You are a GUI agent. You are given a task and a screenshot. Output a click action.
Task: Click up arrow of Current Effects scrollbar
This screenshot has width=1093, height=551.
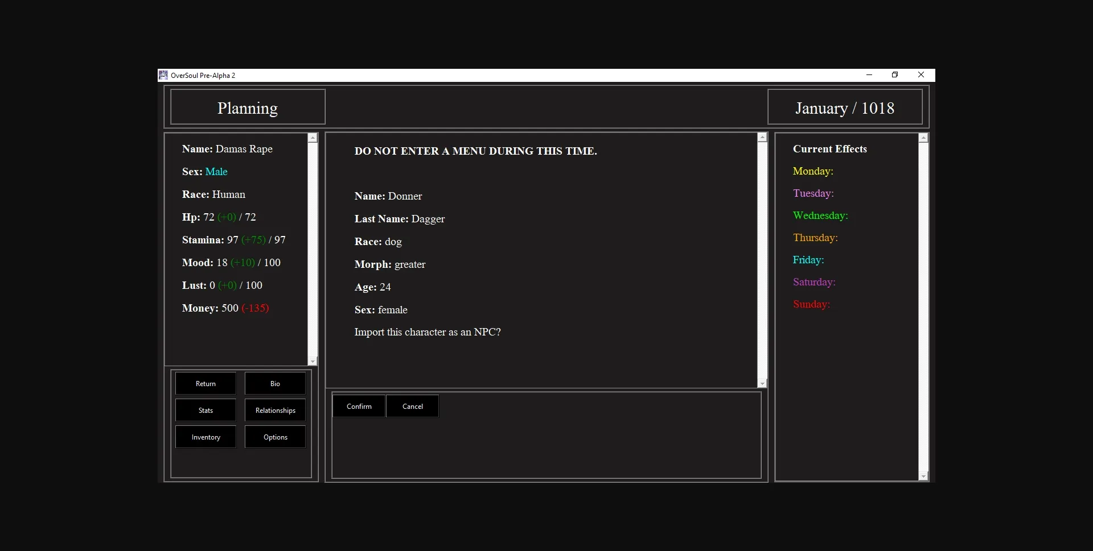923,138
